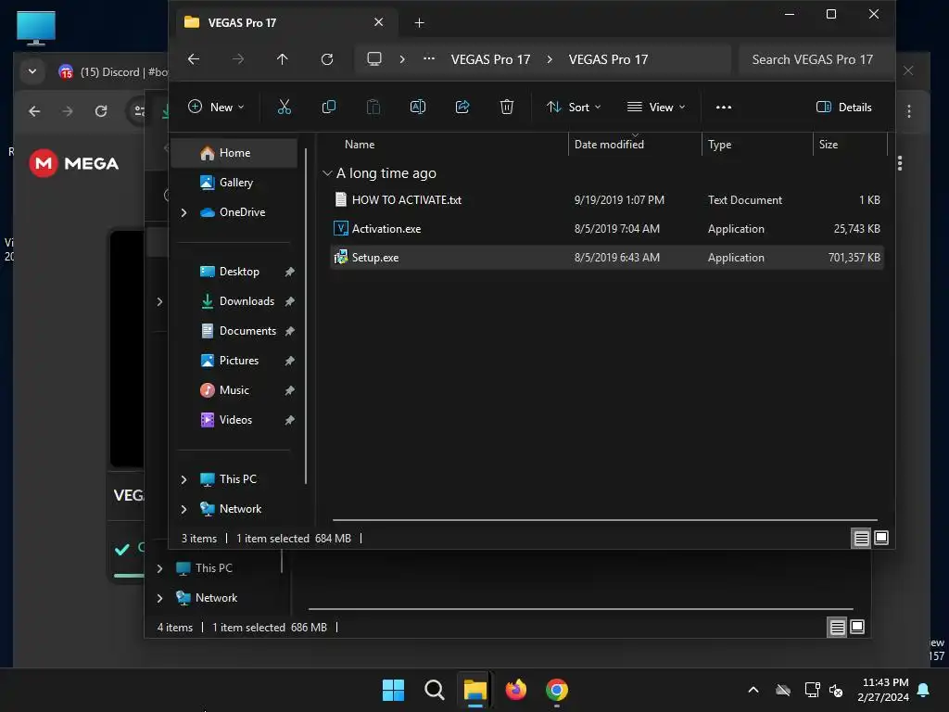
Task: Open Chrome from the taskbar
Action: click(557, 690)
